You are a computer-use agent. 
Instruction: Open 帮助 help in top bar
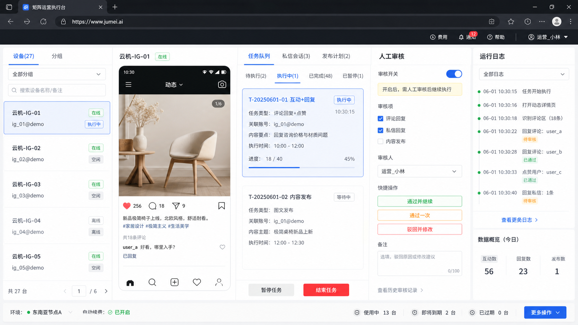[x=496, y=37]
